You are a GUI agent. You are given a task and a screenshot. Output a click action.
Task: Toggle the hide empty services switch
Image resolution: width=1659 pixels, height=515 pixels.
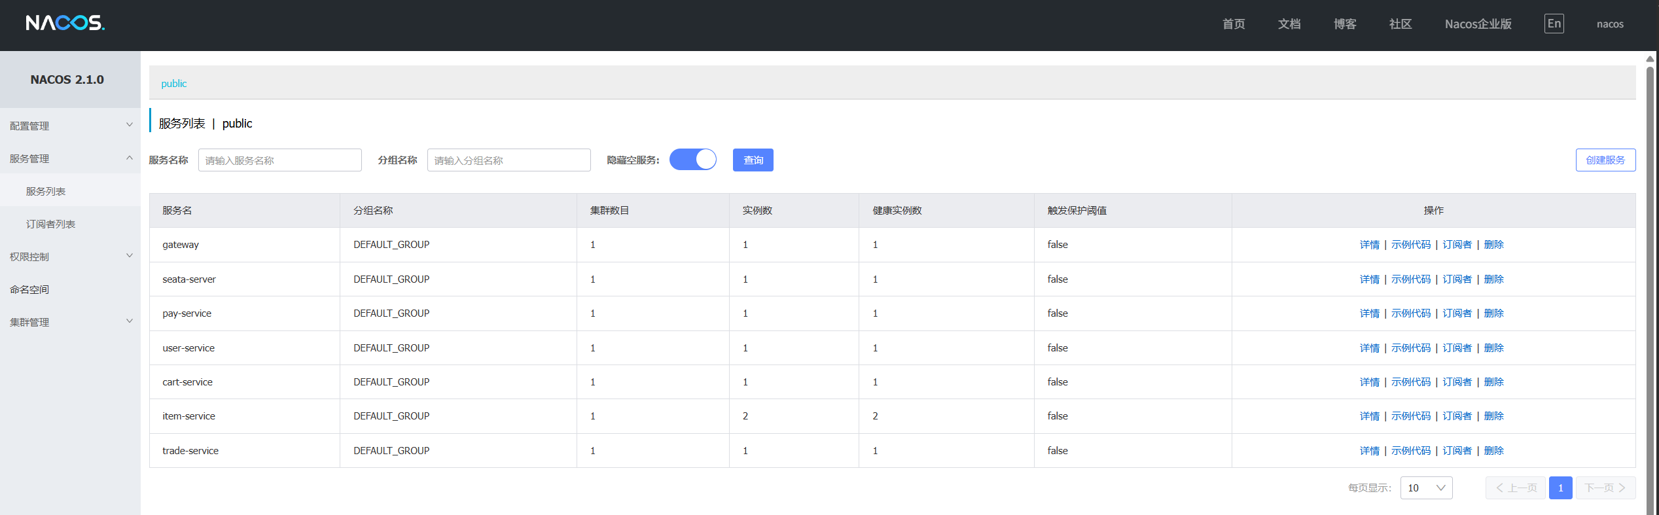(x=692, y=160)
